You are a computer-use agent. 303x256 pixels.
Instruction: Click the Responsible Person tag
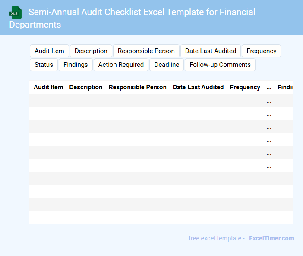coord(146,51)
